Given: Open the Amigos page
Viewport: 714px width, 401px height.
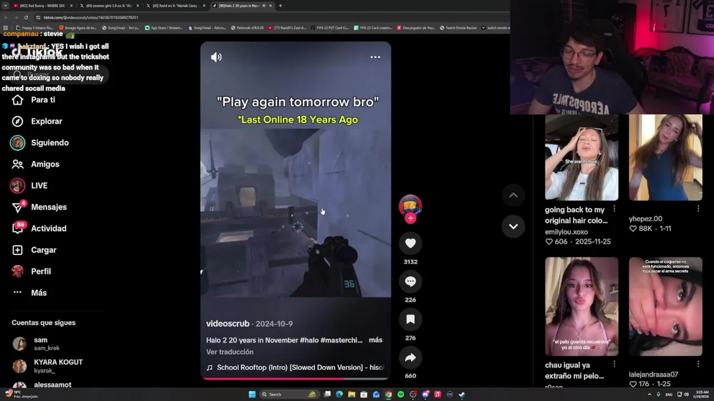Looking at the screenshot, I should click(36, 164).
